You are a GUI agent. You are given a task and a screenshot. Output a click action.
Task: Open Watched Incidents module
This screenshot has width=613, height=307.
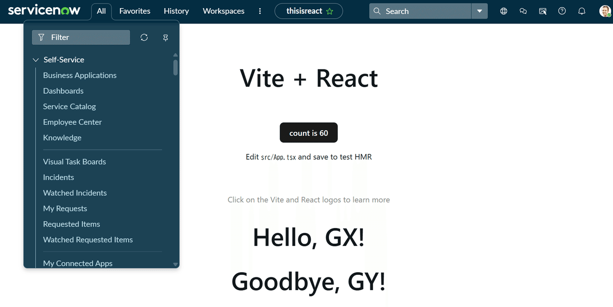point(75,193)
